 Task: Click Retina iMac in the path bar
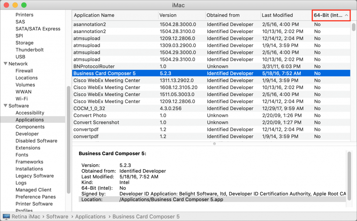[26, 217]
